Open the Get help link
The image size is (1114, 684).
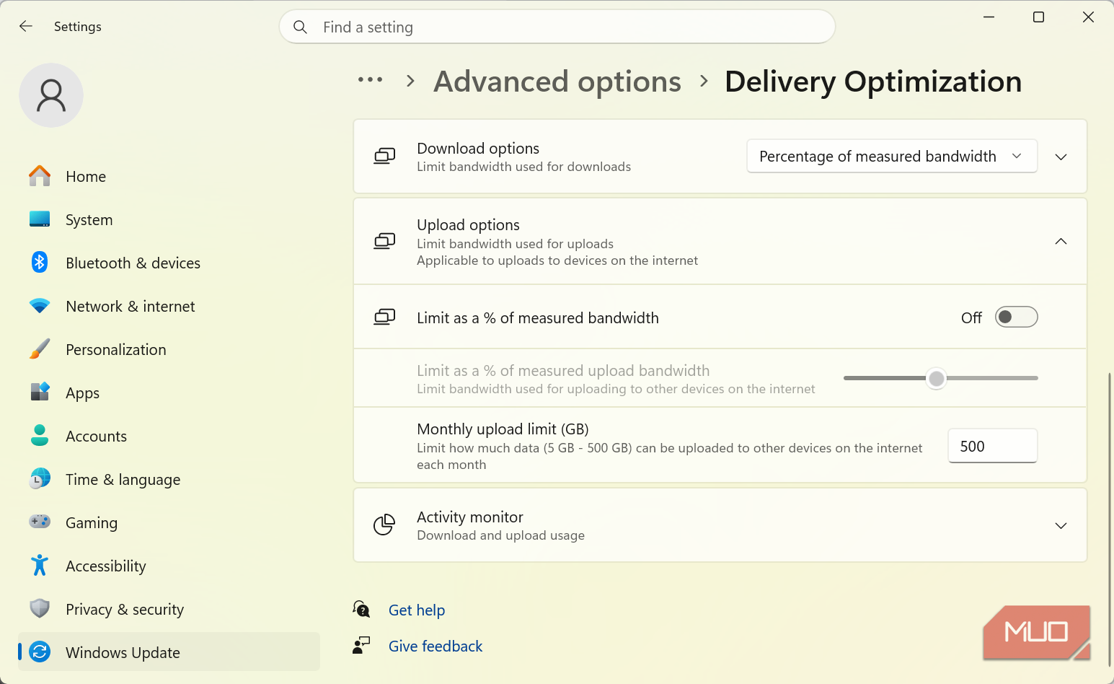coord(417,610)
